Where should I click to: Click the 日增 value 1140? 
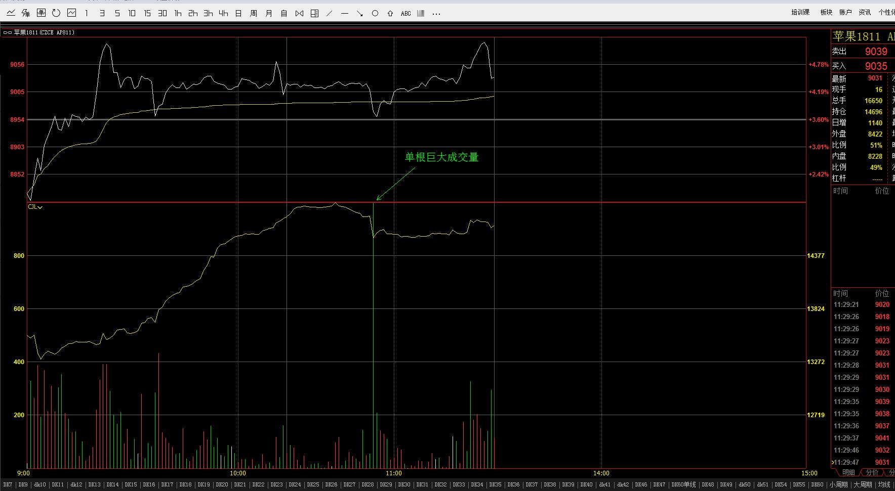[x=875, y=123]
